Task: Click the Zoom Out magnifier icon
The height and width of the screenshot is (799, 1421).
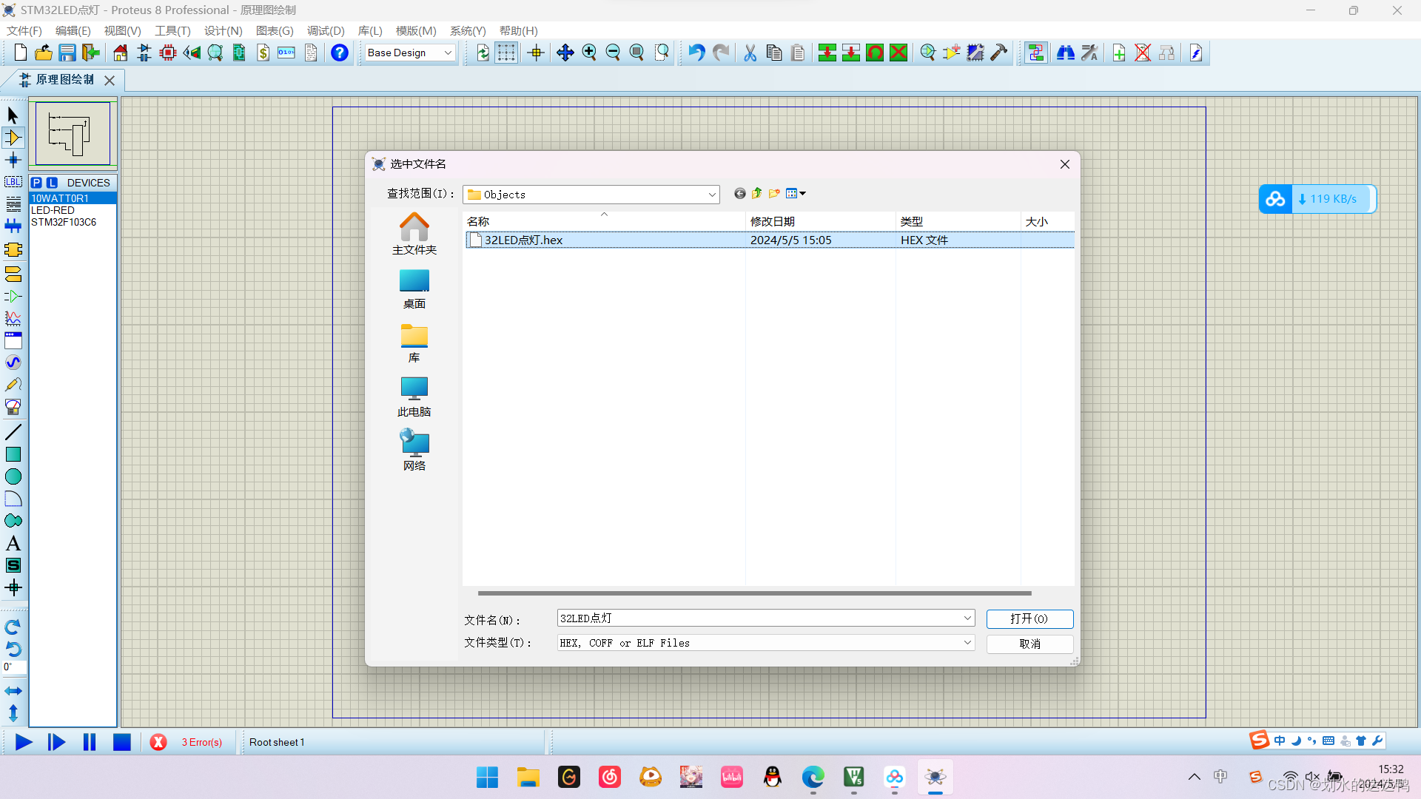Action: pyautogui.click(x=613, y=53)
